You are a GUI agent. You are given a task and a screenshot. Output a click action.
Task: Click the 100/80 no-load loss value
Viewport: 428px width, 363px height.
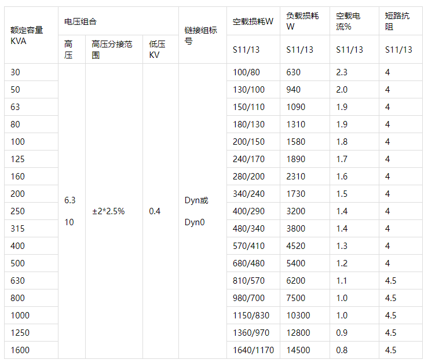[x=246, y=72]
